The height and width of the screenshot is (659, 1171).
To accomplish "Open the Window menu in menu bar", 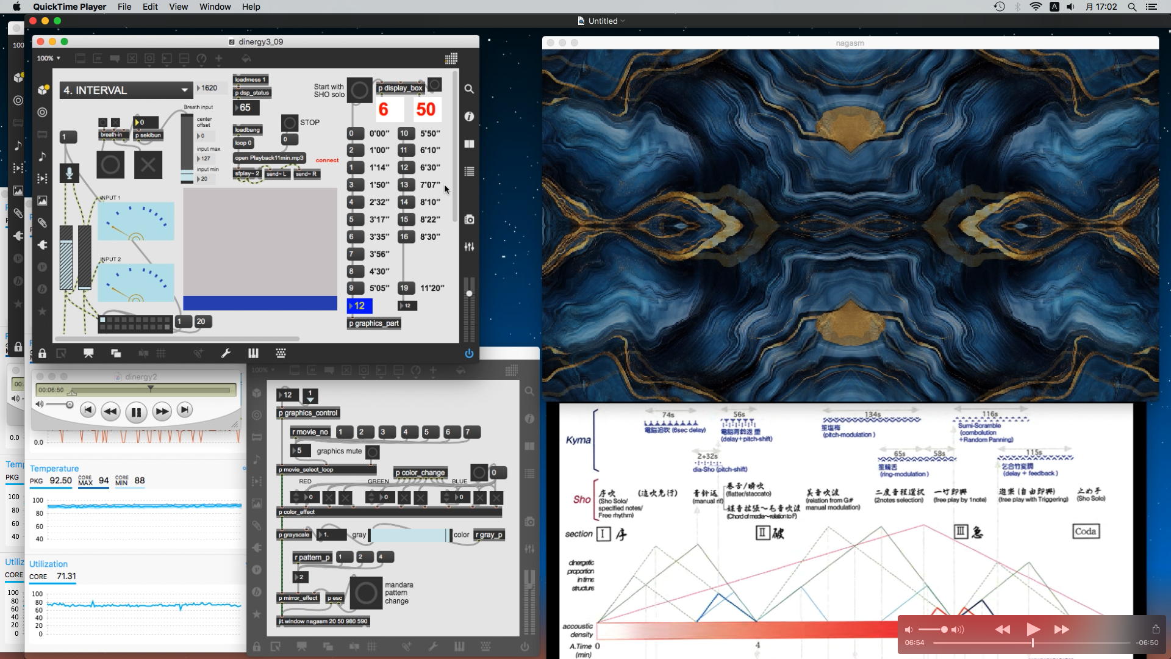I will click(215, 7).
